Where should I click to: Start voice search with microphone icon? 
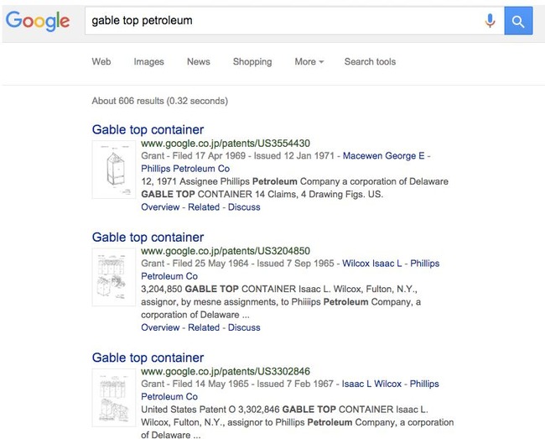[x=490, y=20]
